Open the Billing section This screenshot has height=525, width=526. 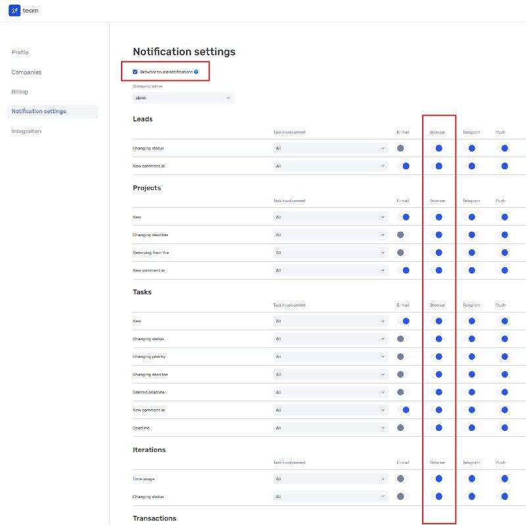click(20, 91)
